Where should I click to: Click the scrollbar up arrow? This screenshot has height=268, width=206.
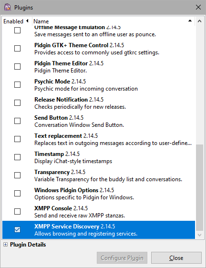(x=199, y=21)
